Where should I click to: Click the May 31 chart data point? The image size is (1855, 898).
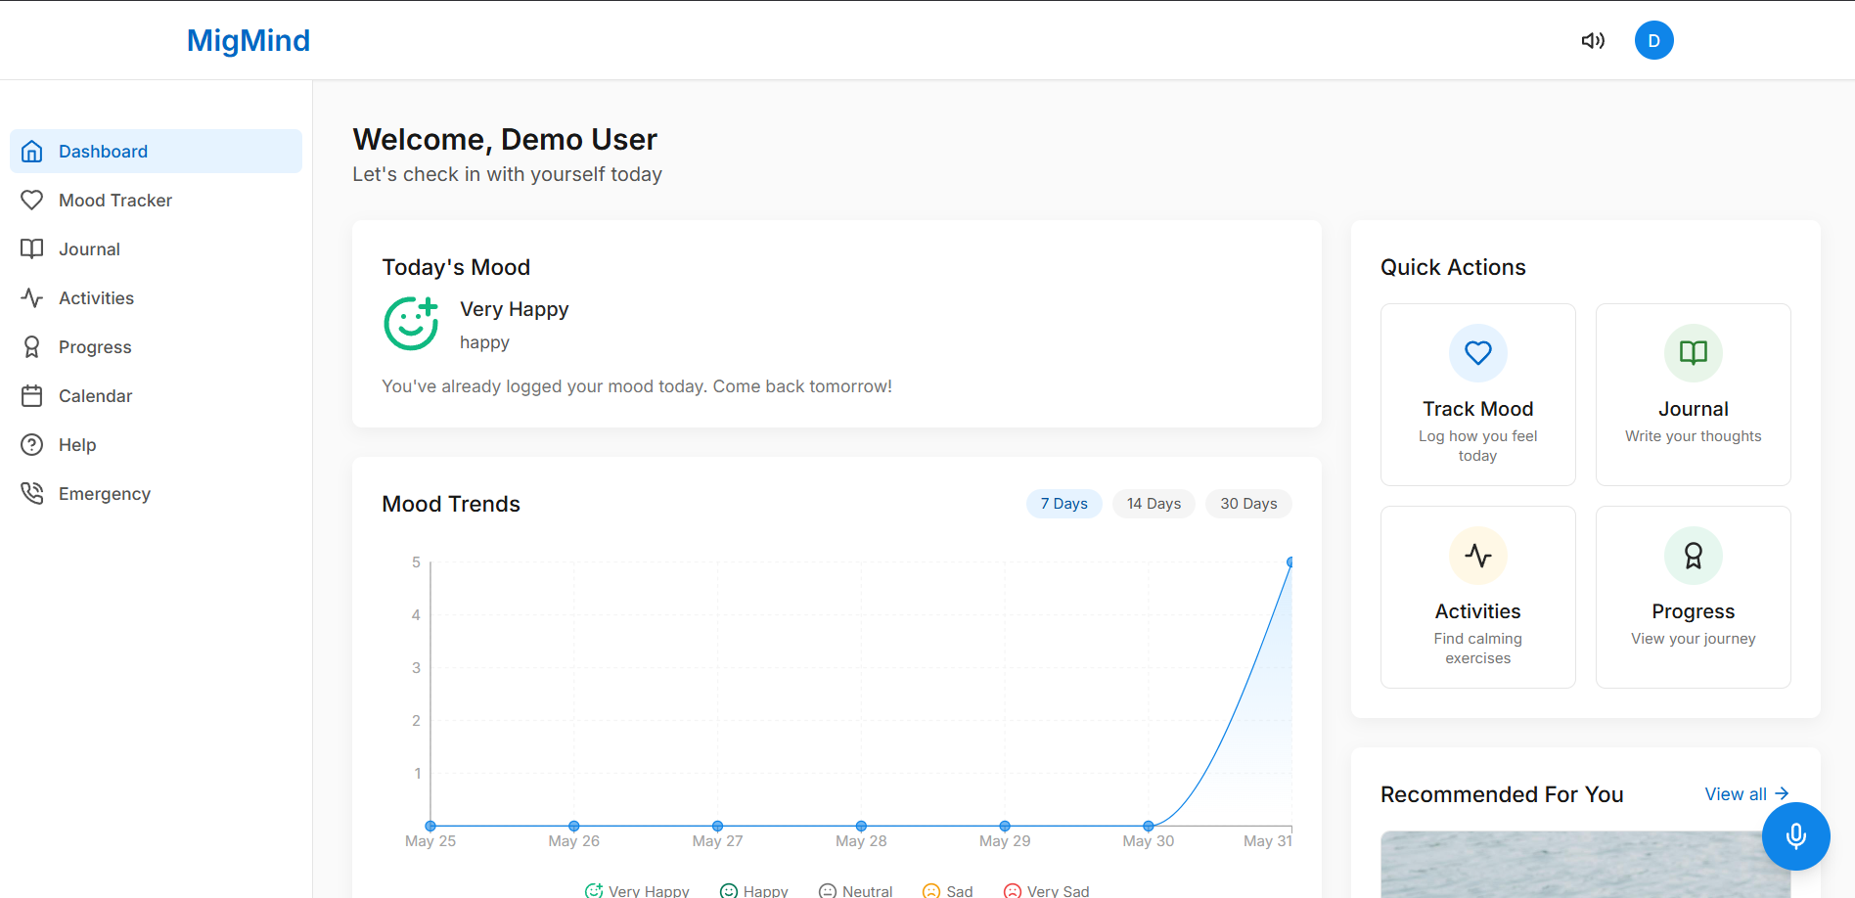(x=1290, y=562)
